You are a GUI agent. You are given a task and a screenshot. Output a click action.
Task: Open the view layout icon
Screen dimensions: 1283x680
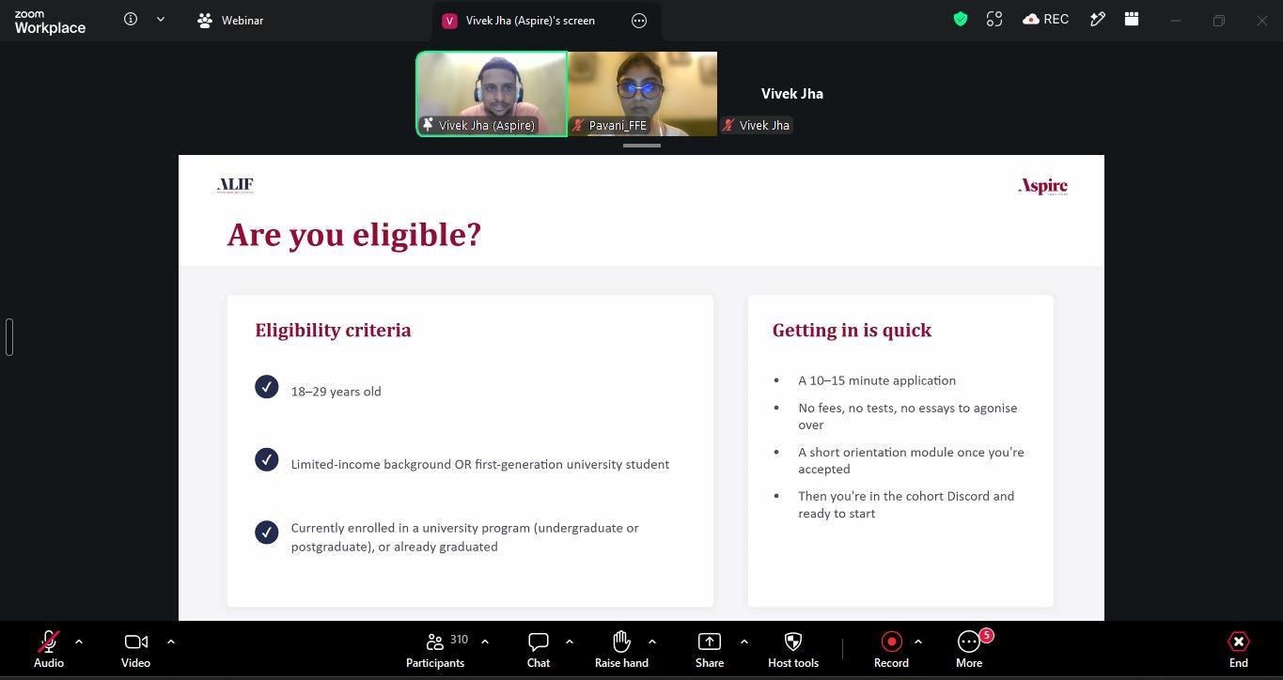[x=1132, y=19]
